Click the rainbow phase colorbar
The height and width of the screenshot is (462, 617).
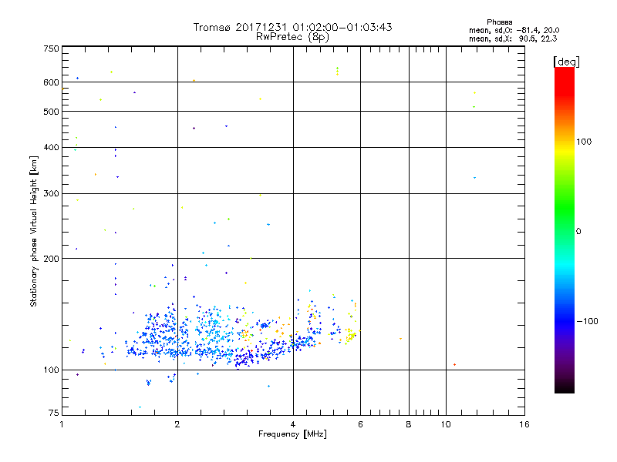565,230
